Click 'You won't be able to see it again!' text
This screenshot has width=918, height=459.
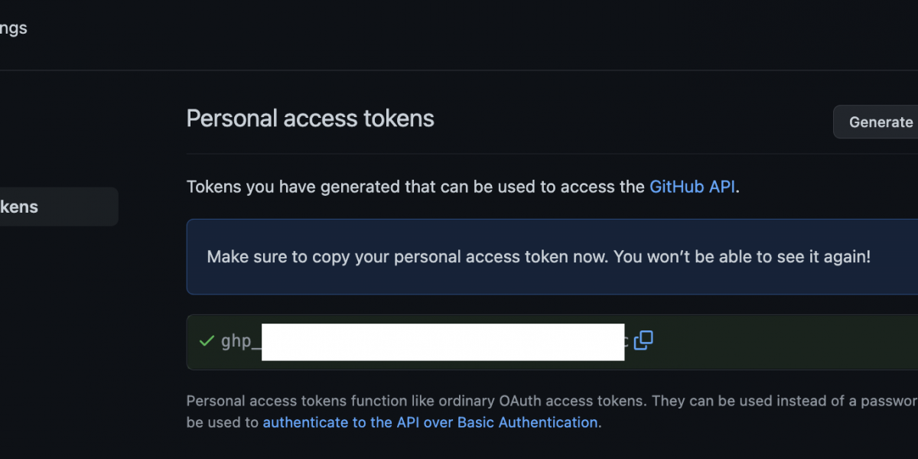coord(742,257)
